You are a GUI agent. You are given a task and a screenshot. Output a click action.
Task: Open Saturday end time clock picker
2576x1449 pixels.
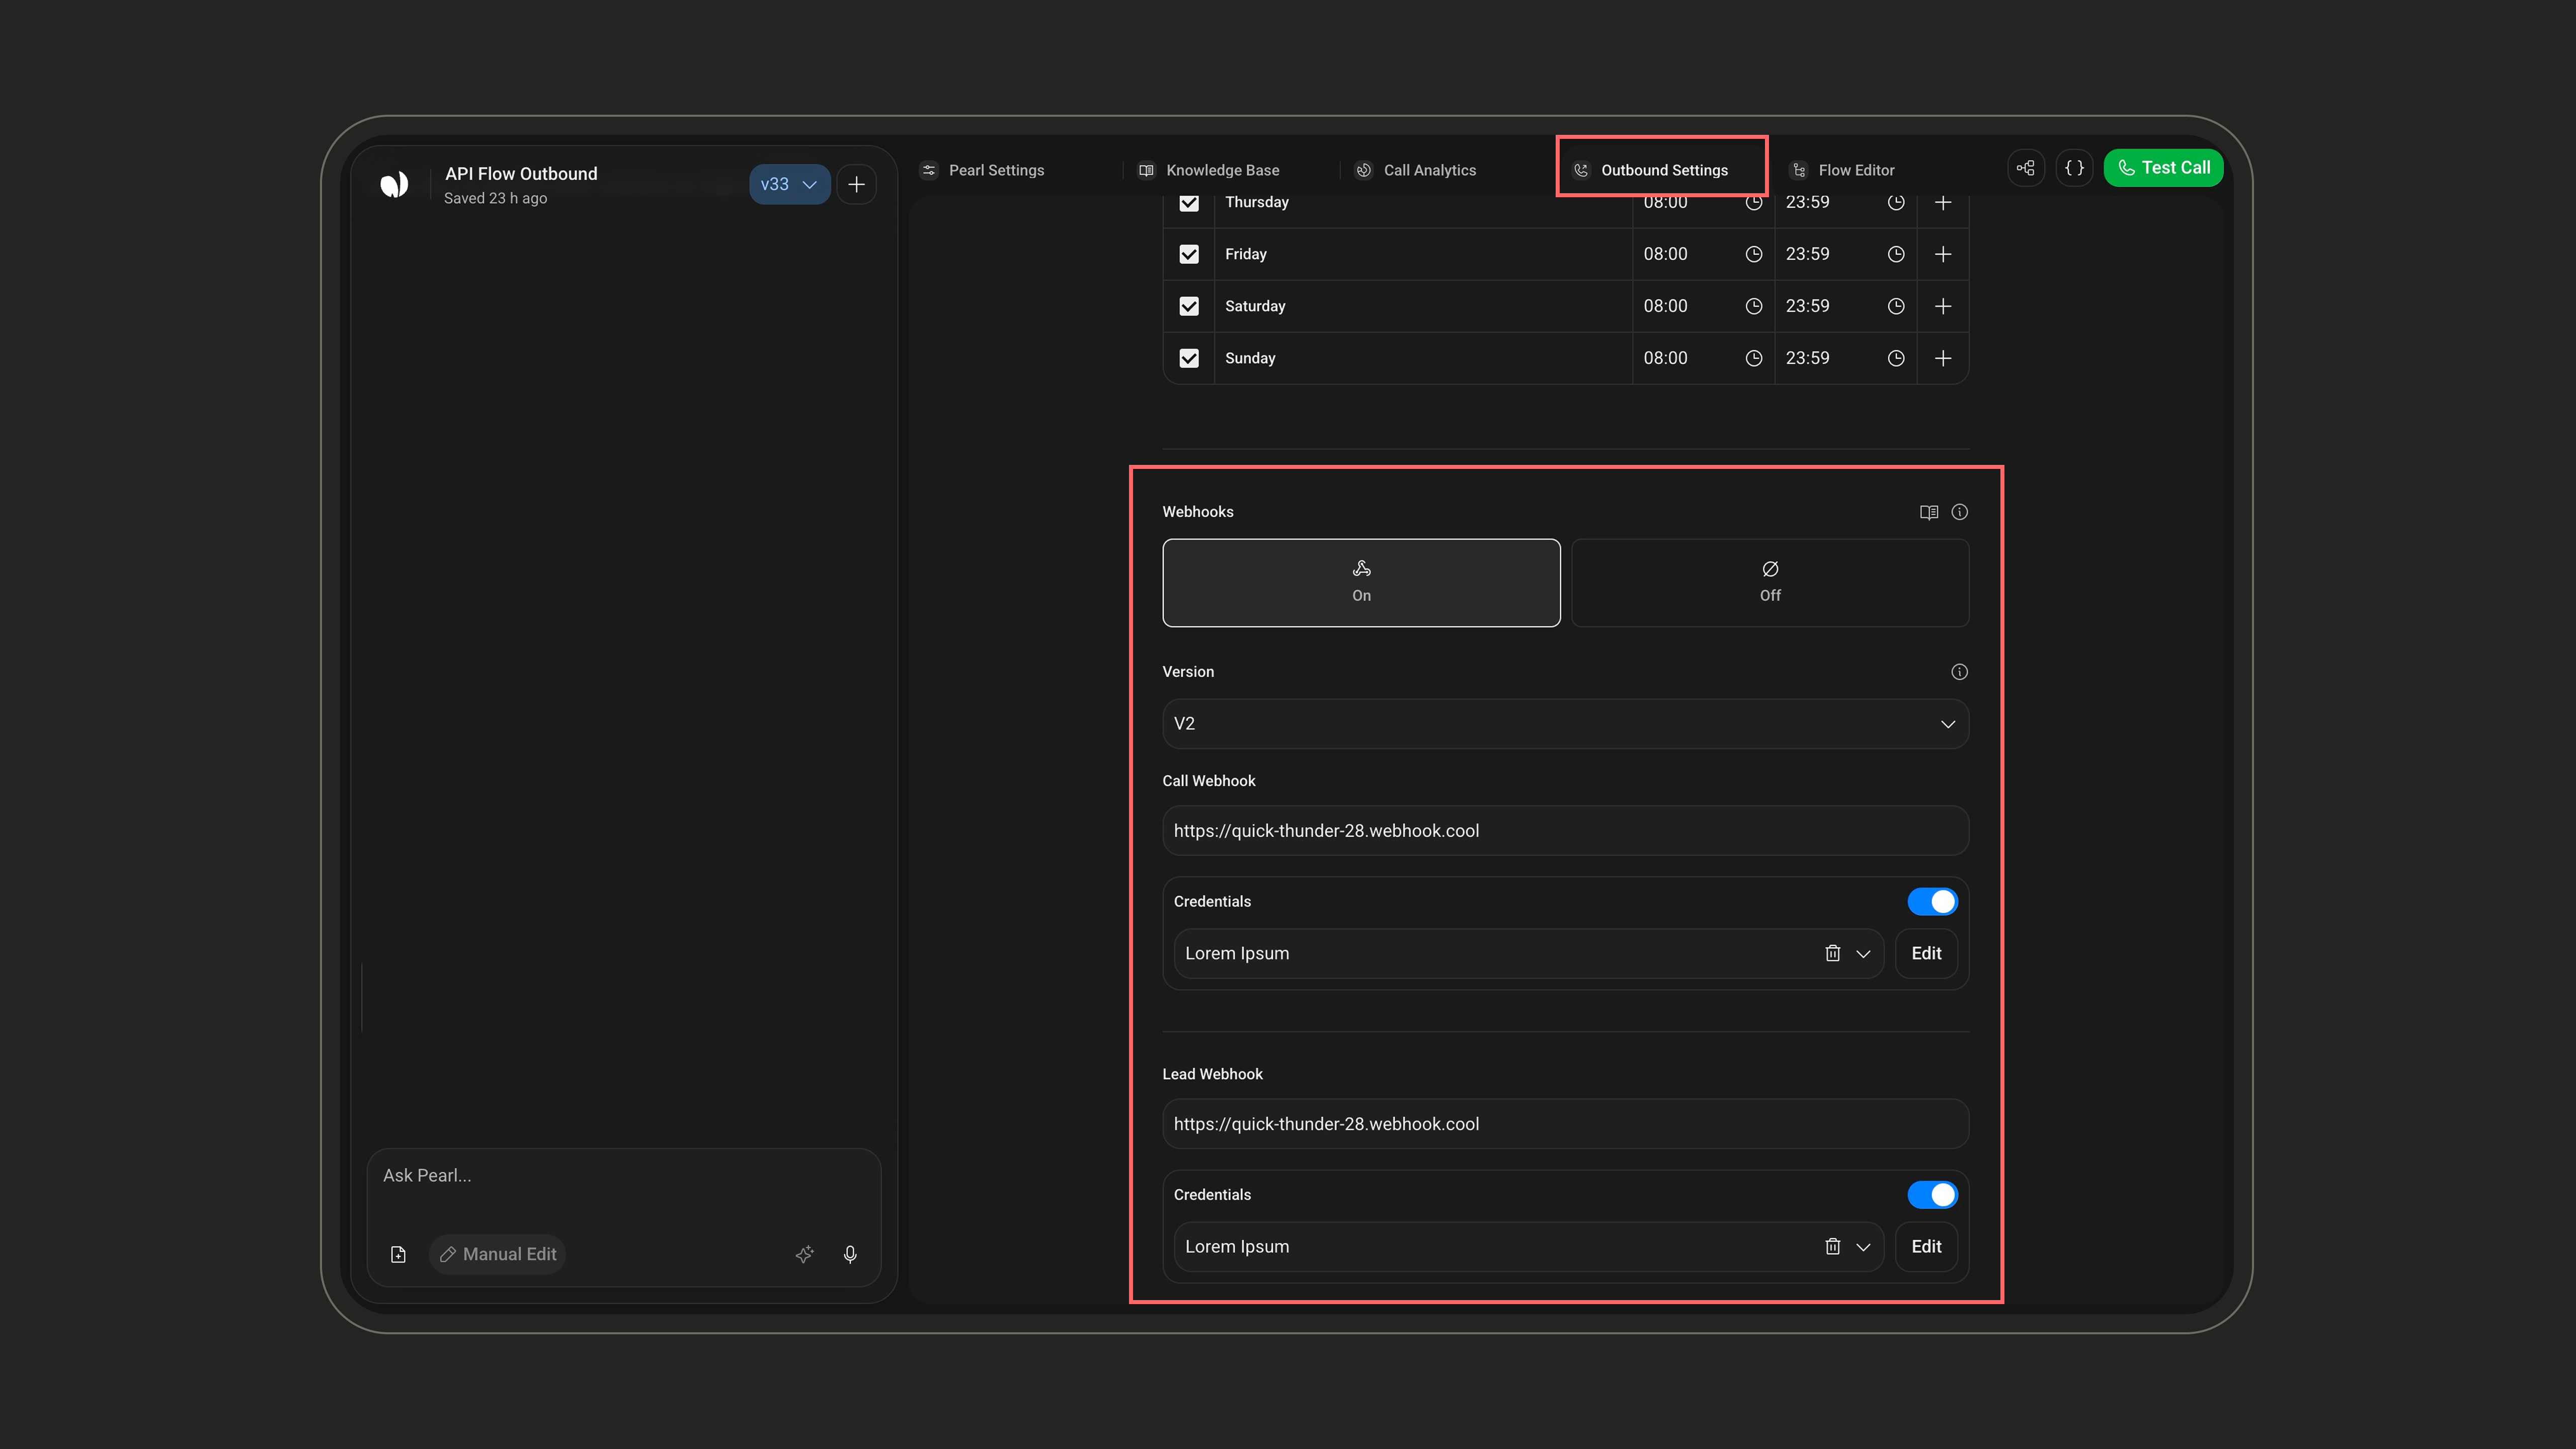pos(1895,306)
